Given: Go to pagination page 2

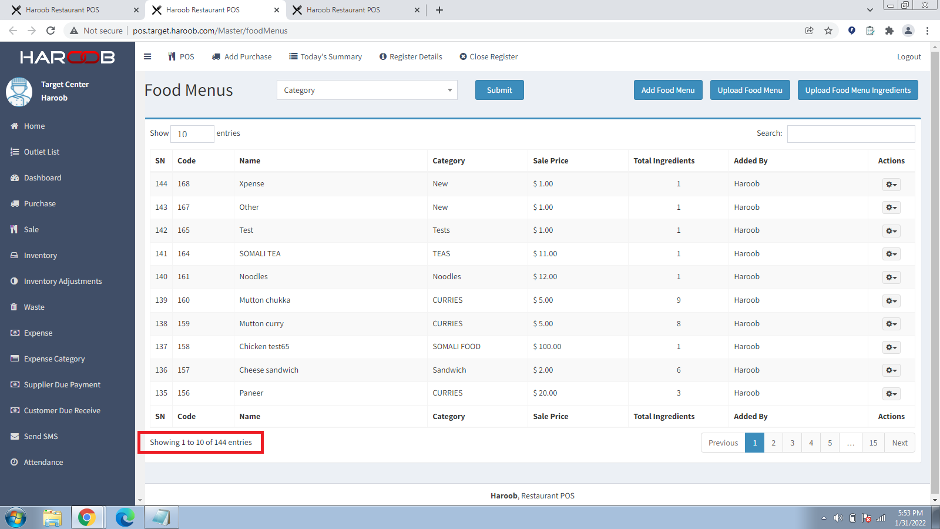Looking at the screenshot, I should (773, 443).
